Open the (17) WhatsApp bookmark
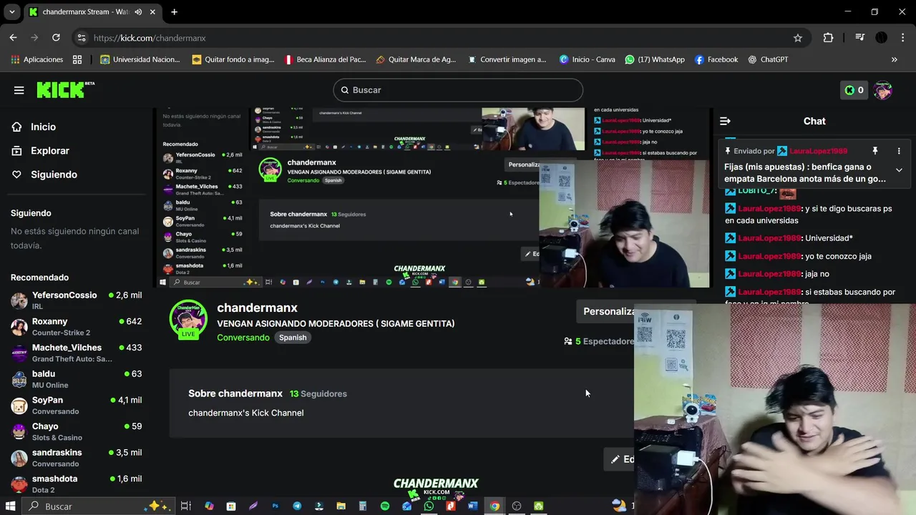 point(655,59)
